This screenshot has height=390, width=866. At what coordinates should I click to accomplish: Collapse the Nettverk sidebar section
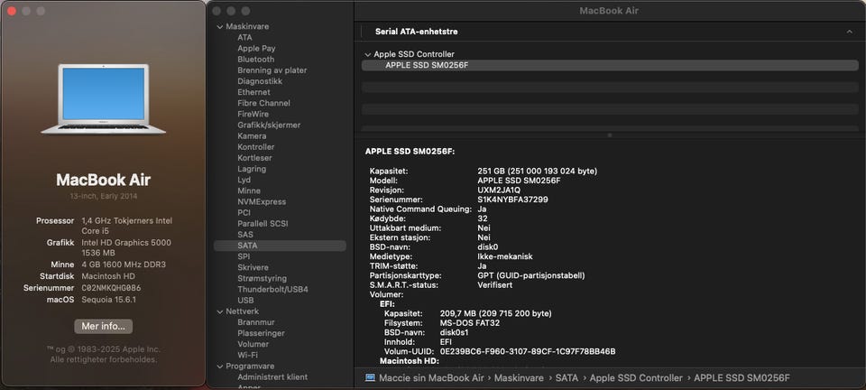tap(219, 311)
